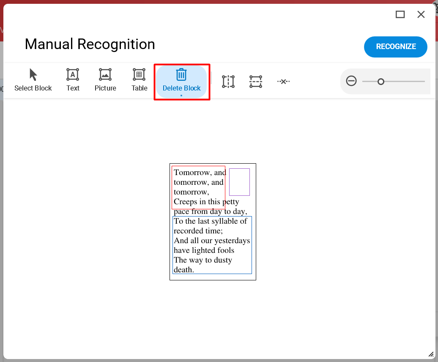Start recognition with RECOGNIZE button
Viewport: 438px width, 362px height.
point(396,47)
